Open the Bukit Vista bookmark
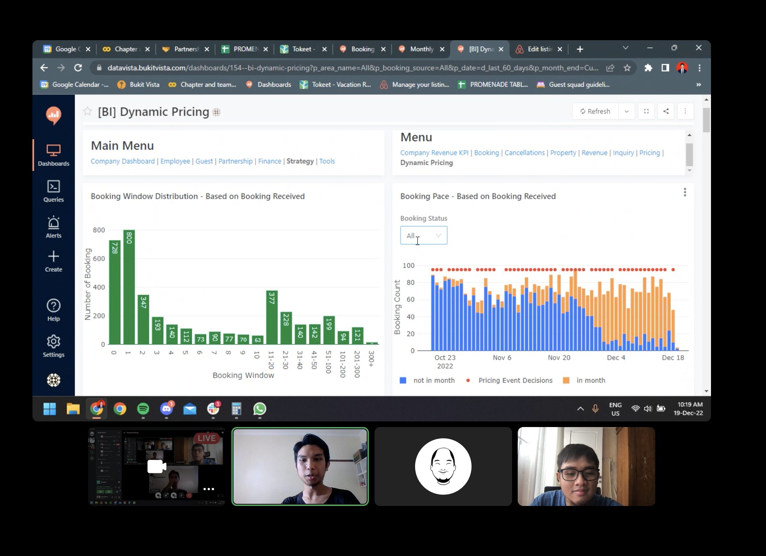This screenshot has width=766, height=556. coord(138,85)
